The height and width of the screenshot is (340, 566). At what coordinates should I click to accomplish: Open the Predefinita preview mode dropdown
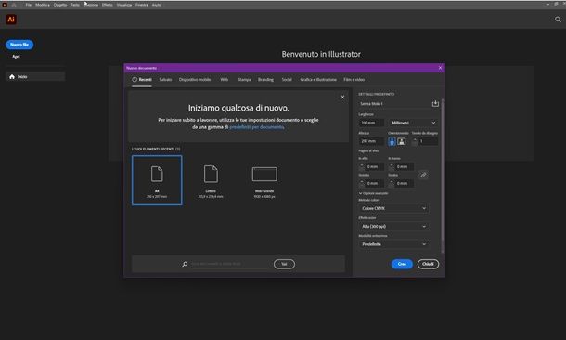click(x=393, y=244)
